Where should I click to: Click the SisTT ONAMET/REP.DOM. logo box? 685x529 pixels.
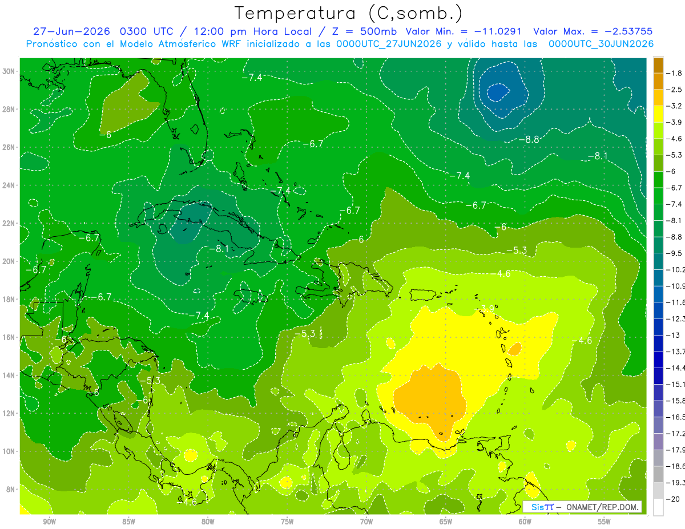tap(582, 507)
